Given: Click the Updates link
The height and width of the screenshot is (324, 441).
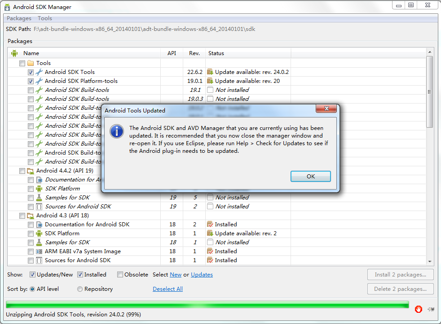Looking at the screenshot, I should tap(202, 275).
